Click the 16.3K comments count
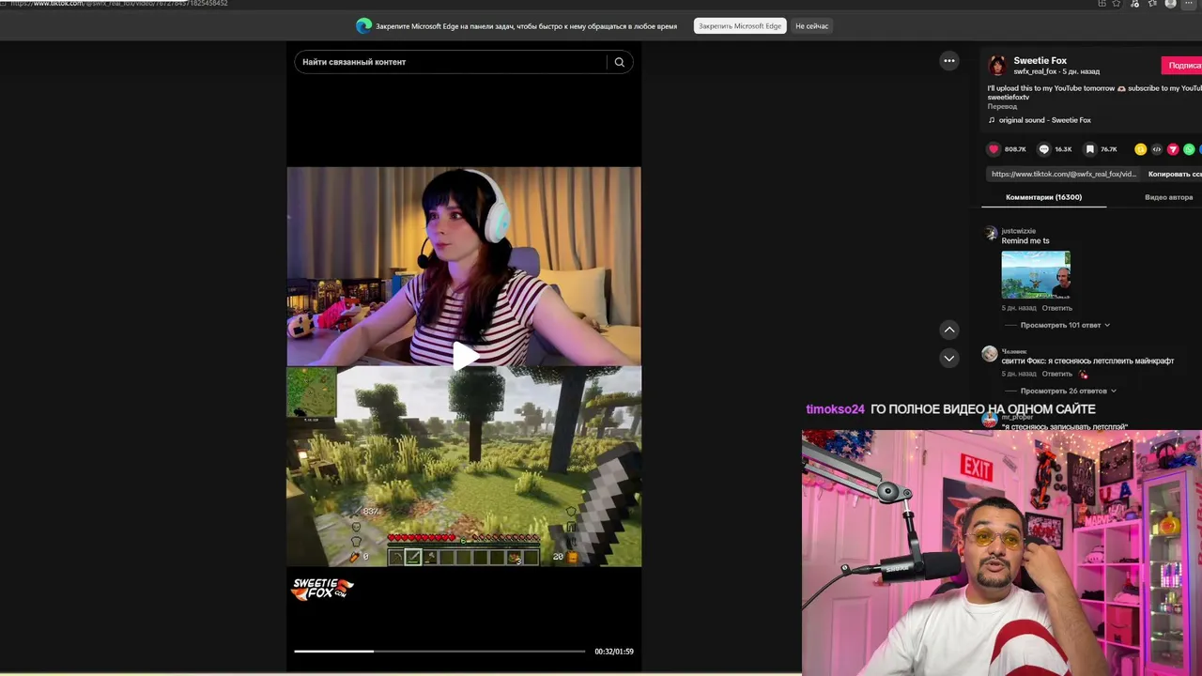1202x676 pixels. pos(1063,149)
